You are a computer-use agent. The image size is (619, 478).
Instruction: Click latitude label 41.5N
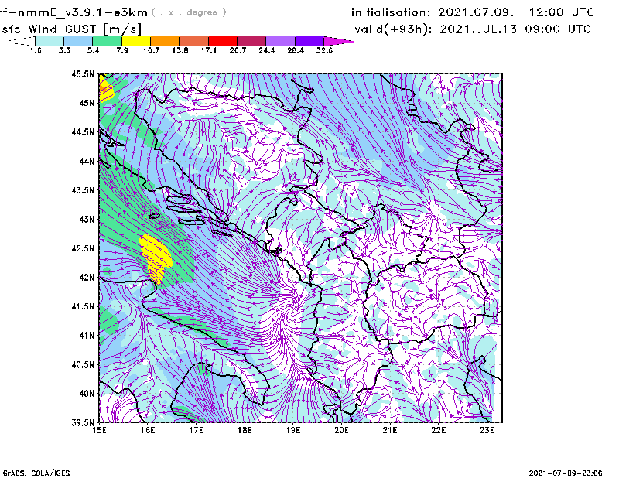(83, 306)
